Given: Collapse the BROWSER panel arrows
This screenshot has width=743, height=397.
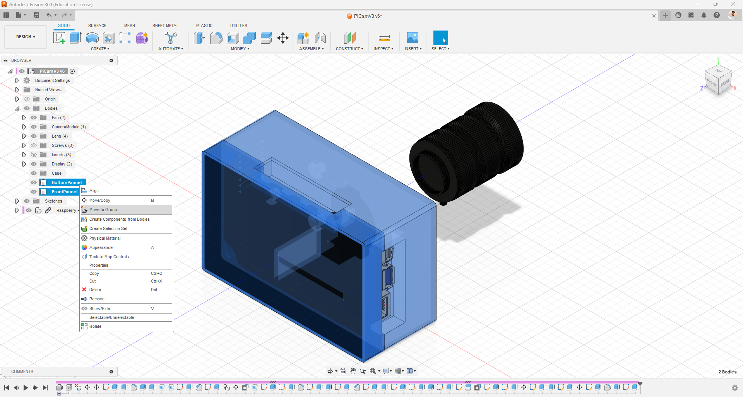Looking at the screenshot, I should point(5,60).
